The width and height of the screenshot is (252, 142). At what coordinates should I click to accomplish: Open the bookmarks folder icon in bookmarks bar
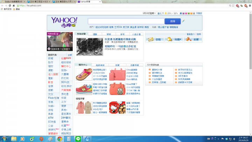coord(14,9)
